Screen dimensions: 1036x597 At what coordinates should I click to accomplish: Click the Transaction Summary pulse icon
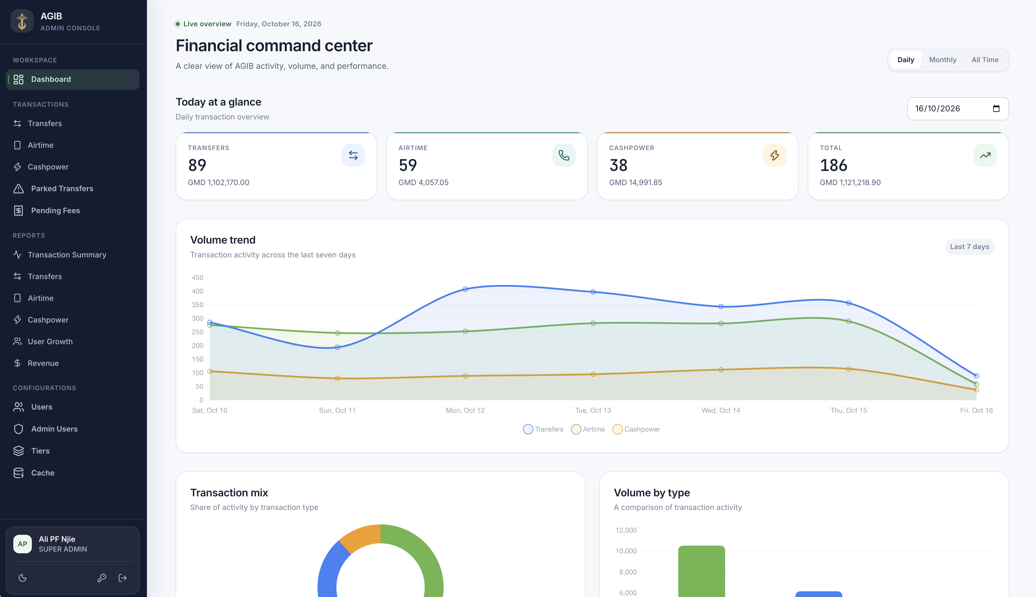(x=17, y=255)
